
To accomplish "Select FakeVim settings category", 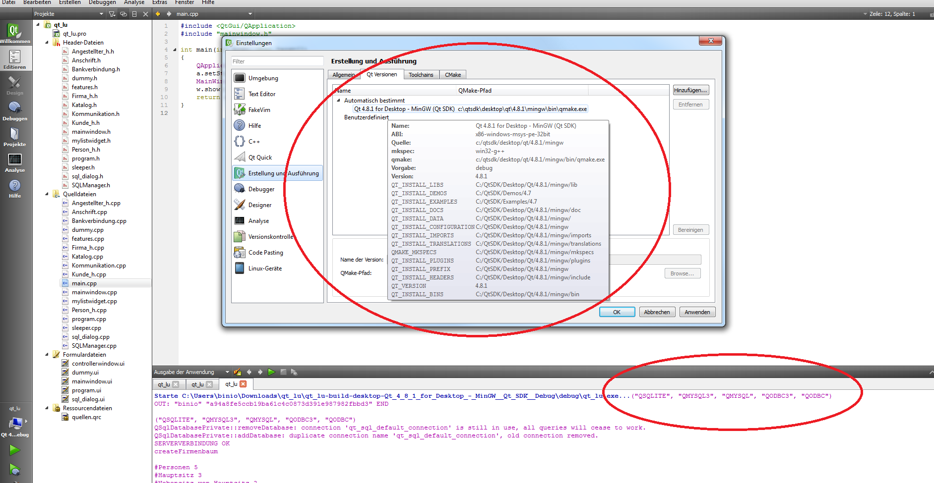I will click(277, 110).
